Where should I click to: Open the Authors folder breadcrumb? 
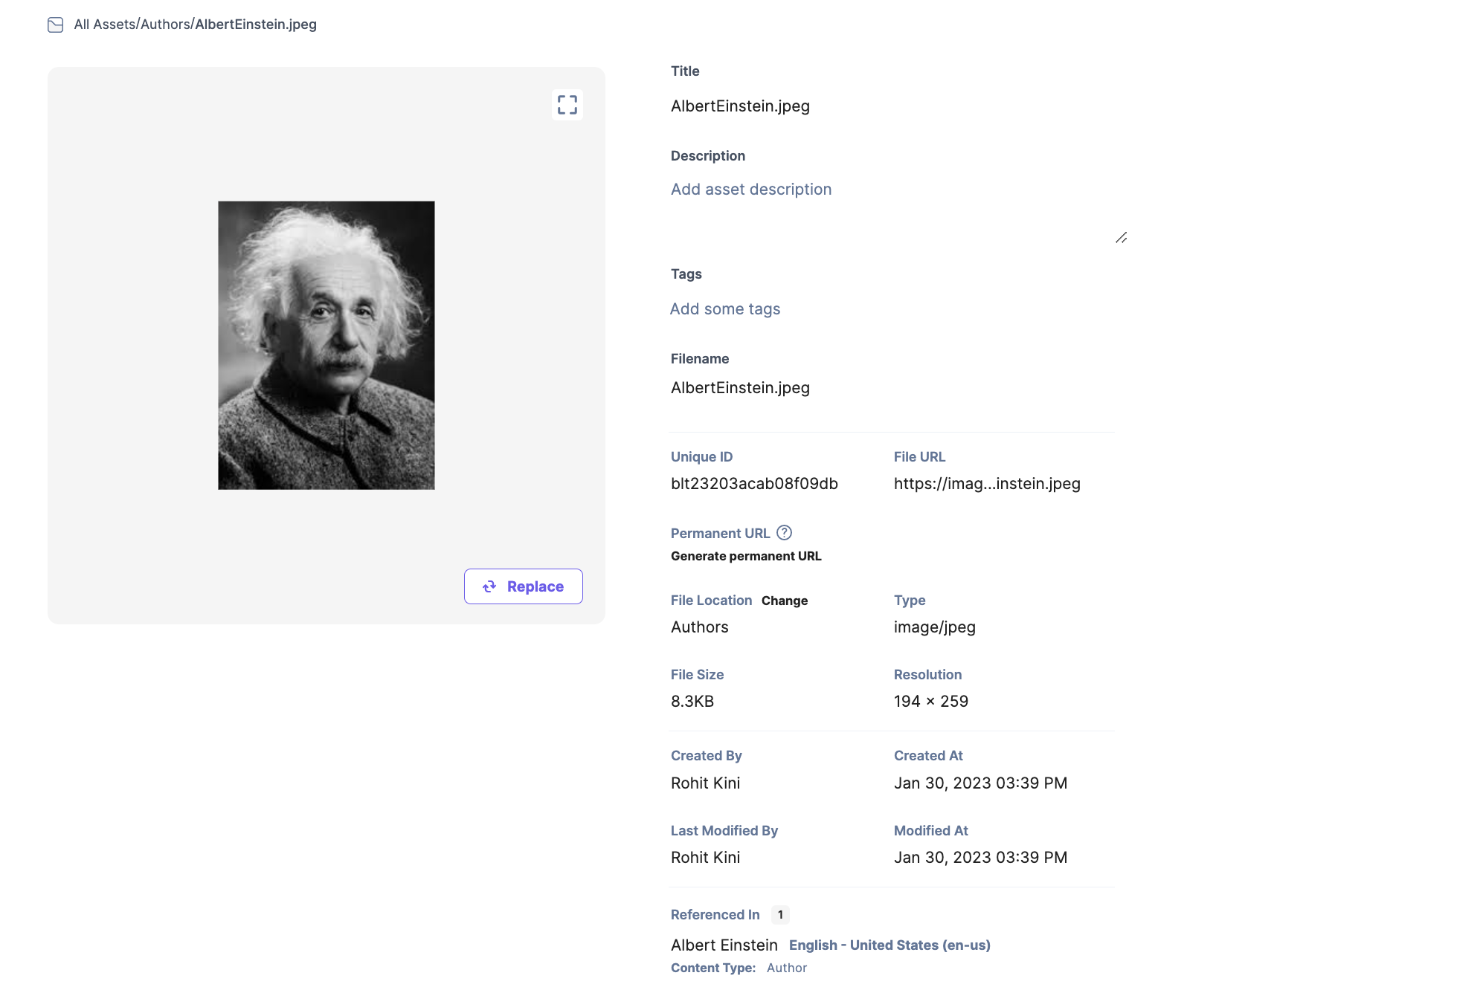point(165,25)
